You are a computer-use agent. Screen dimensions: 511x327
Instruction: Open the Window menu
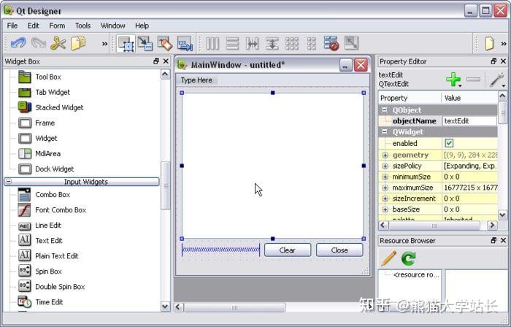click(112, 26)
